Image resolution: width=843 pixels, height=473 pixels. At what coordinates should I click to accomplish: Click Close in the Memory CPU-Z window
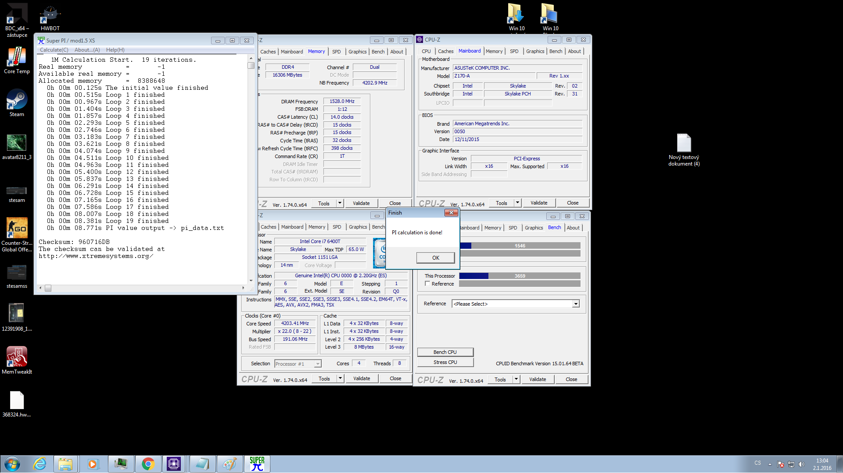click(x=395, y=203)
